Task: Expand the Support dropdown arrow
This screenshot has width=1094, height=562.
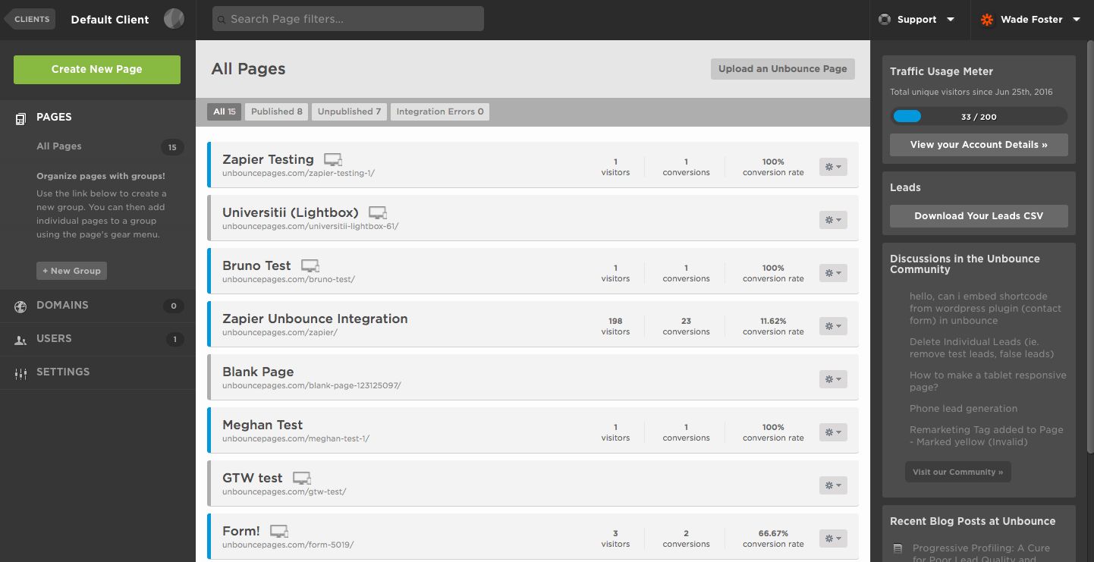Action: 951,20
